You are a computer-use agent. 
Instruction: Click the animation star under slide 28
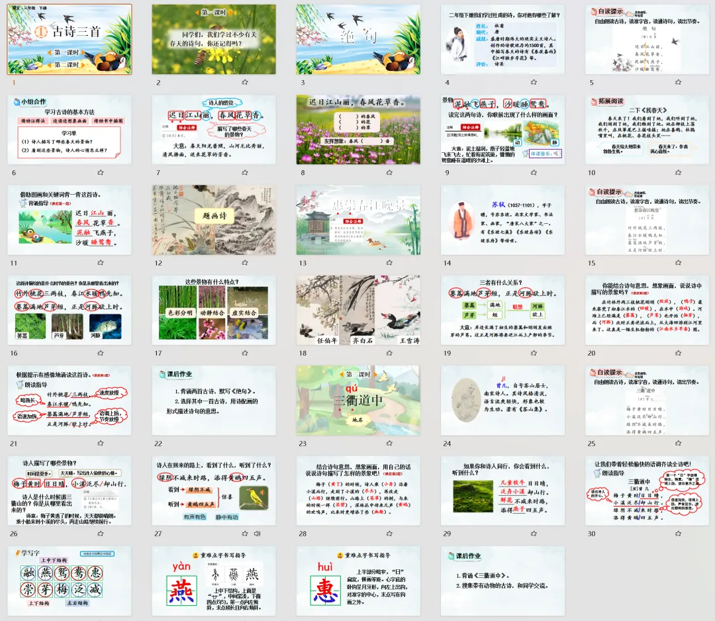pos(389,534)
